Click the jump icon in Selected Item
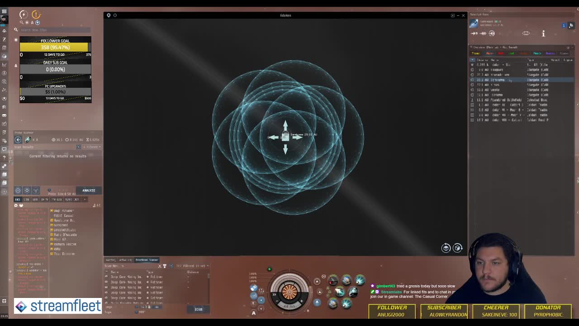The height and width of the screenshot is (326, 579). tap(492, 33)
